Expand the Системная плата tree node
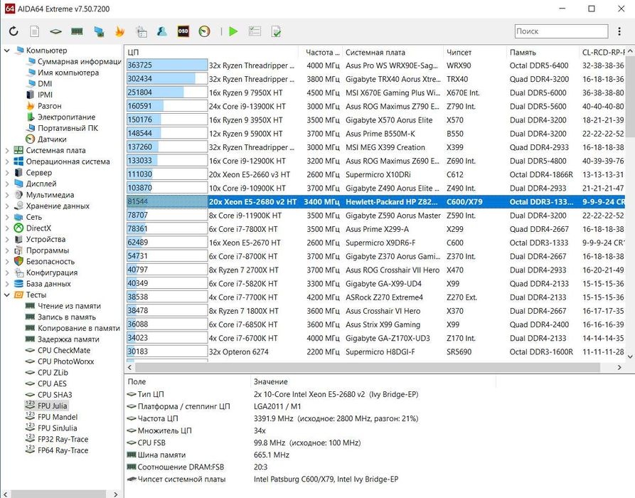This screenshot has width=635, height=498. [7, 150]
